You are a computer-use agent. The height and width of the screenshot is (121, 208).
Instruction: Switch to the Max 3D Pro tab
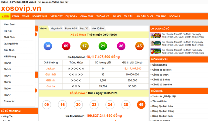point(98,29)
